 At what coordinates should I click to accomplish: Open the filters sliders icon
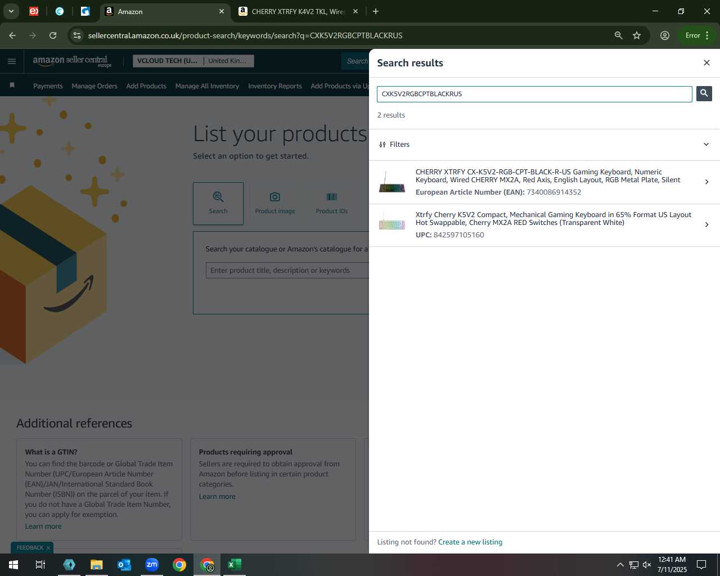tap(382, 145)
